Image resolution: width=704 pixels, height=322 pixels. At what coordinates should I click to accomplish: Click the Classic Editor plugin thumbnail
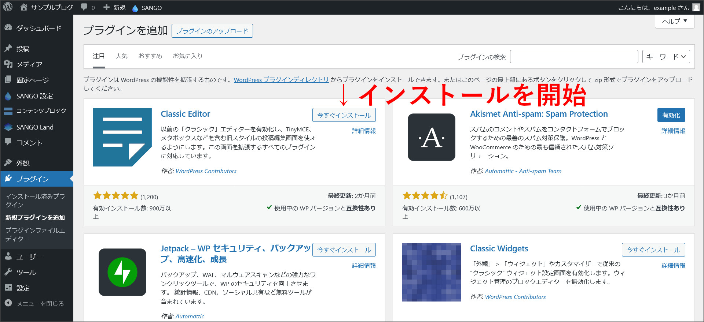[122, 137]
